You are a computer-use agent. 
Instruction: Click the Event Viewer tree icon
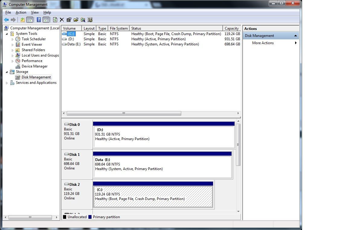[x=18, y=44]
